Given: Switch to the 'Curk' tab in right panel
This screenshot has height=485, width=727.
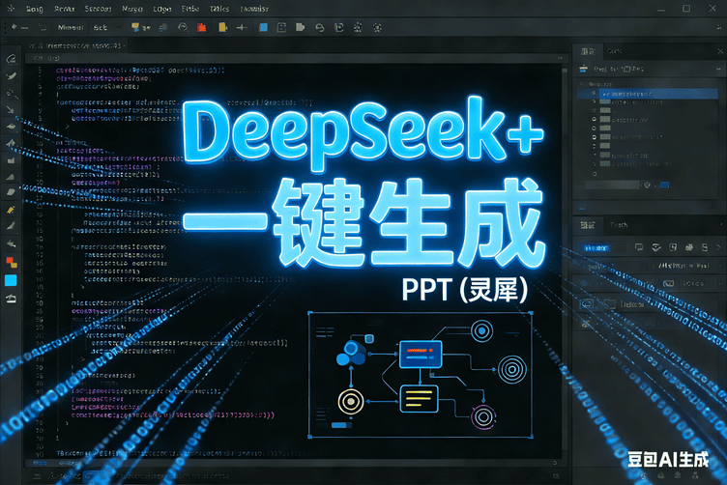Looking at the screenshot, I should pyautogui.click(x=614, y=51).
